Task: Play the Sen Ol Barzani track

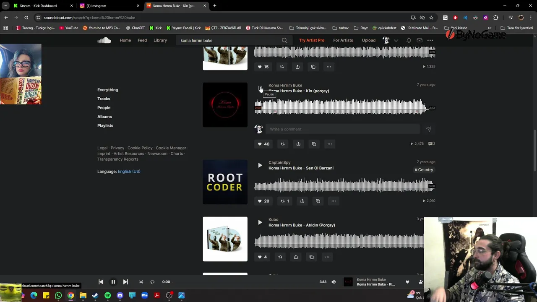Action: [x=260, y=165]
